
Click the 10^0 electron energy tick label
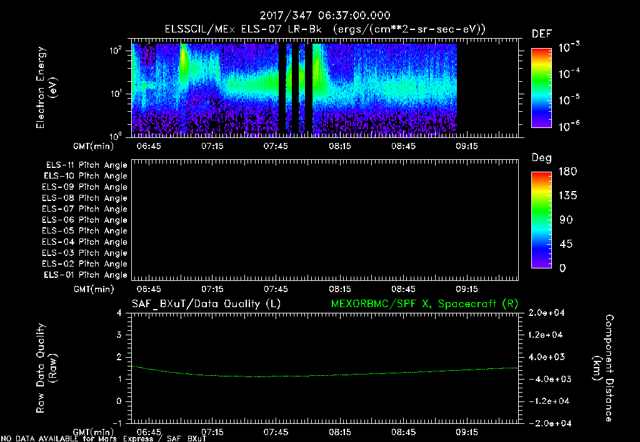pos(116,135)
